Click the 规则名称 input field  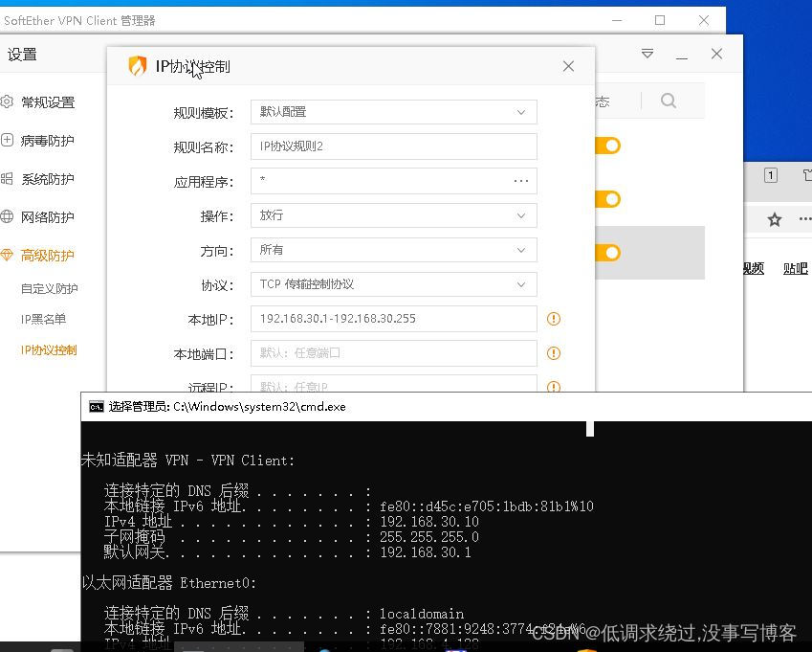[x=394, y=146]
